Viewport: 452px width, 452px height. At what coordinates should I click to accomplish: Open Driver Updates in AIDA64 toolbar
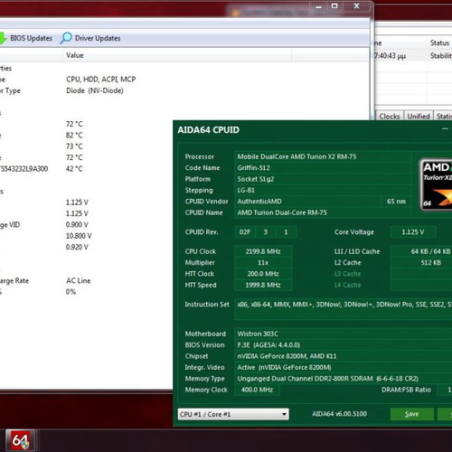coord(98,38)
